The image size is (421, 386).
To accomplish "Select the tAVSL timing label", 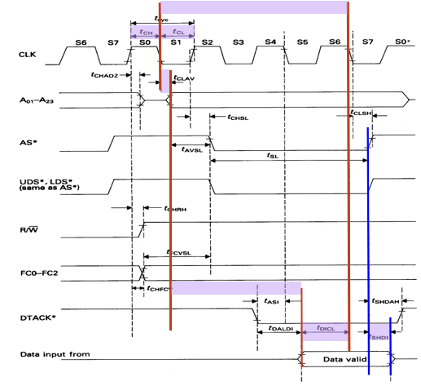I will [192, 149].
